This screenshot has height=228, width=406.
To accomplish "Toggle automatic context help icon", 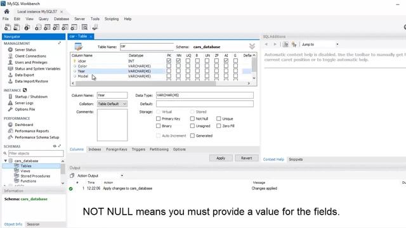I will coord(294,44).
